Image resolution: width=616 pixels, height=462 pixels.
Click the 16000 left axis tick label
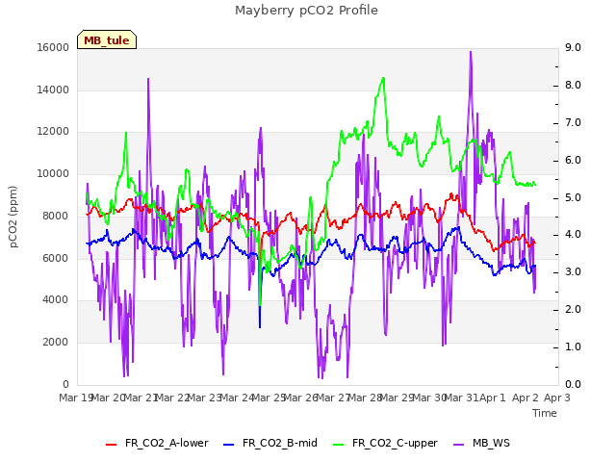click(53, 47)
